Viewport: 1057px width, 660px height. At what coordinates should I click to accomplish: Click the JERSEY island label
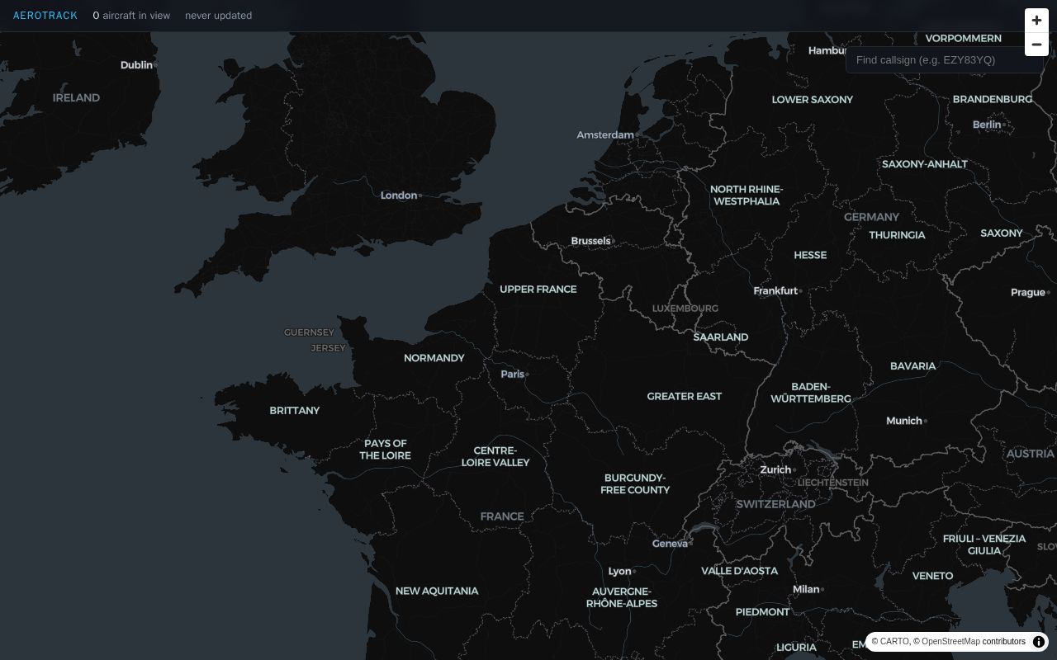pyautogui.click(x=329, y=348)
